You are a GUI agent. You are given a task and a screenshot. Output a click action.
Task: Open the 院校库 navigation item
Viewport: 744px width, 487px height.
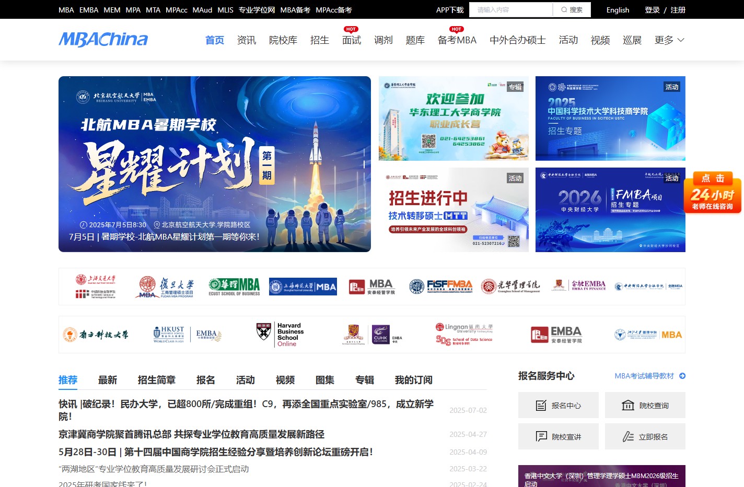click(x=283, y=40)
